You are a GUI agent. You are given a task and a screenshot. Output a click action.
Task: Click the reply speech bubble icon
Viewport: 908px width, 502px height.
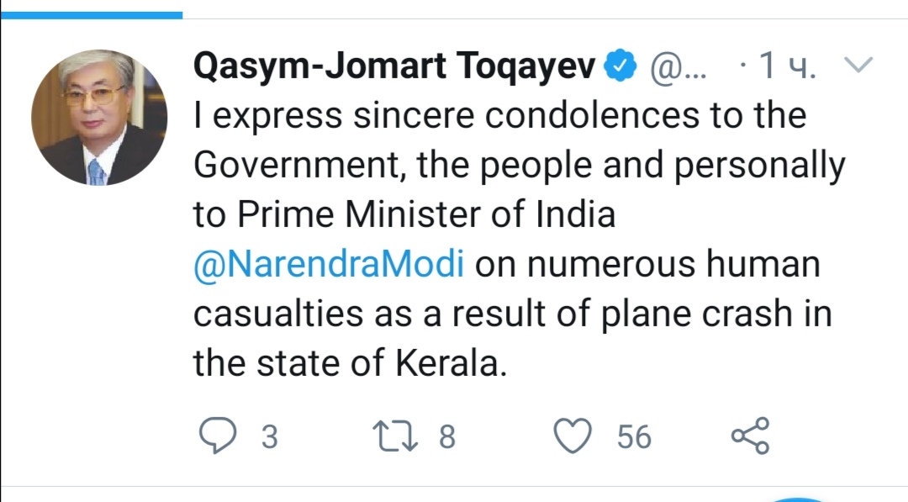(x=217, y=436)
